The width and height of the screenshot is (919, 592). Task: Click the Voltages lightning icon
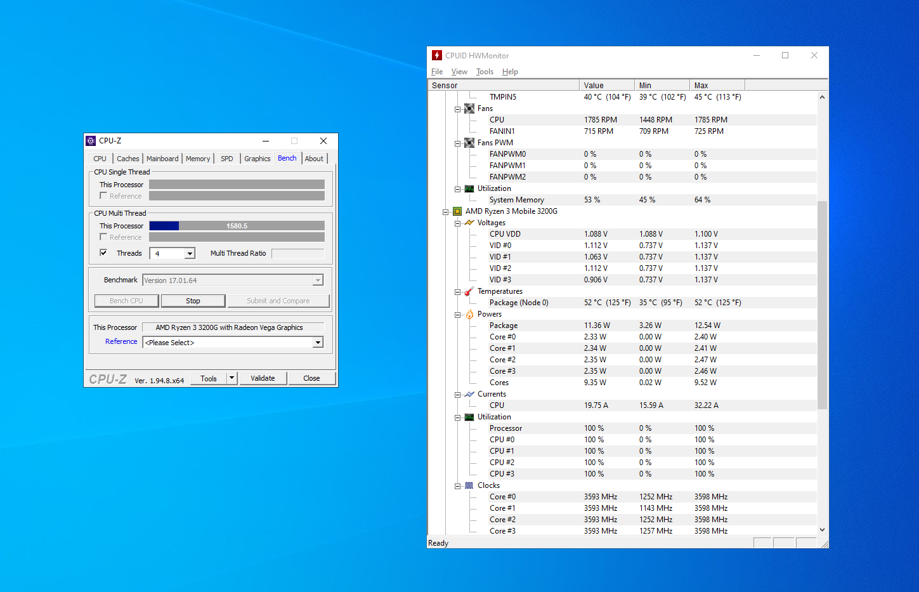click(x=469, y=223)
